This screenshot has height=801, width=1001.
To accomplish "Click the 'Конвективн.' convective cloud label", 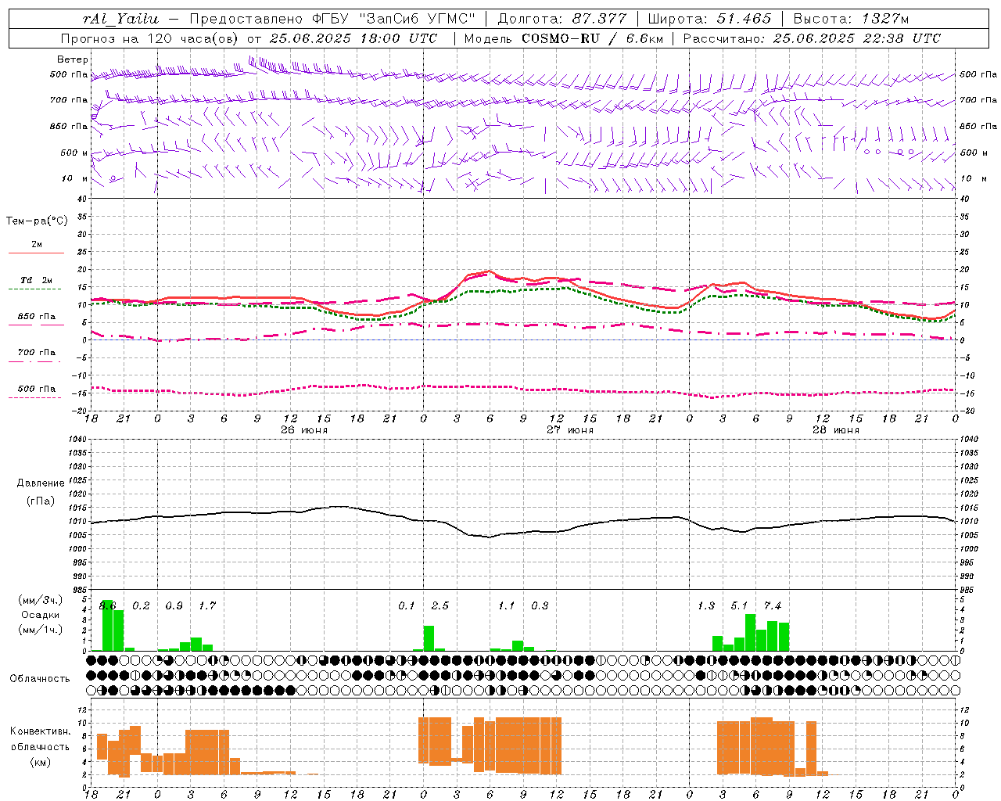I will (41, 731).
